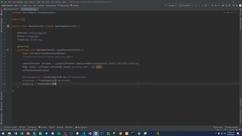Collapse the onCreate method fold marker
Viewport: 242px width, 136px height.
click(11, 50)
